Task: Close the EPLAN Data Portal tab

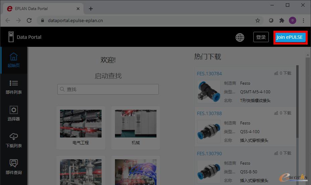Action: (x=78, y=9)
